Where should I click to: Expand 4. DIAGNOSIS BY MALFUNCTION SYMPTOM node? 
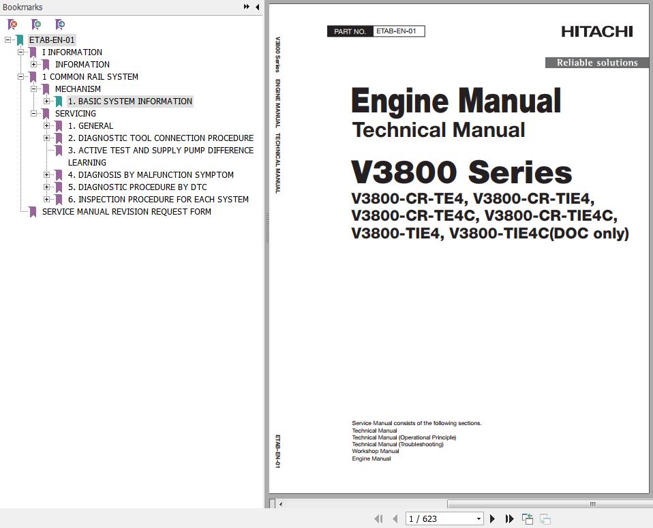tap(46, 175)
